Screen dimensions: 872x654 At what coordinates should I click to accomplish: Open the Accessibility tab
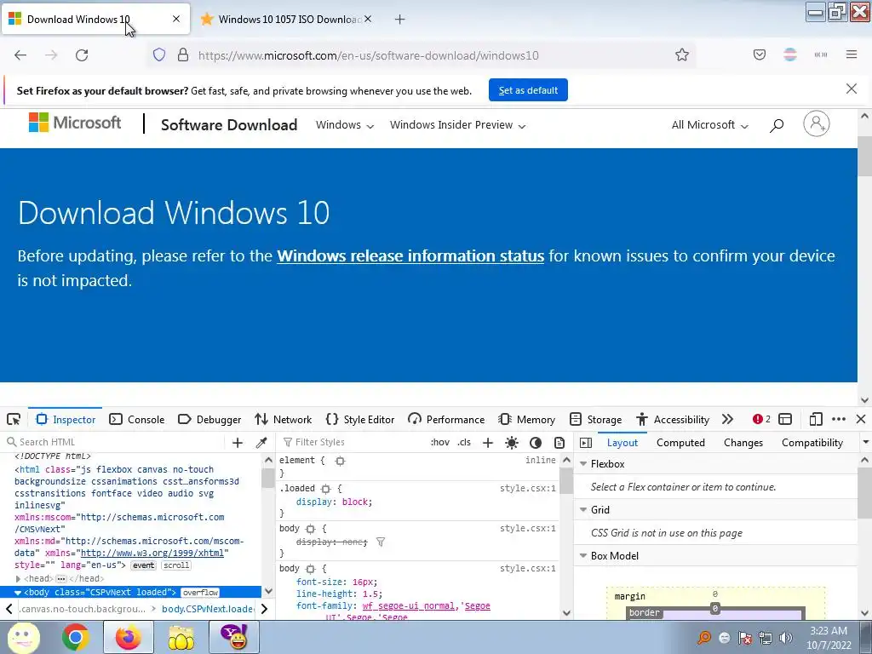click(673, 419)
